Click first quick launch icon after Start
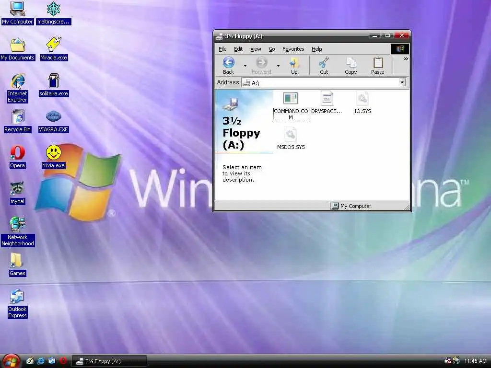This screenshot has height=368, width=491. pos(30,361)
